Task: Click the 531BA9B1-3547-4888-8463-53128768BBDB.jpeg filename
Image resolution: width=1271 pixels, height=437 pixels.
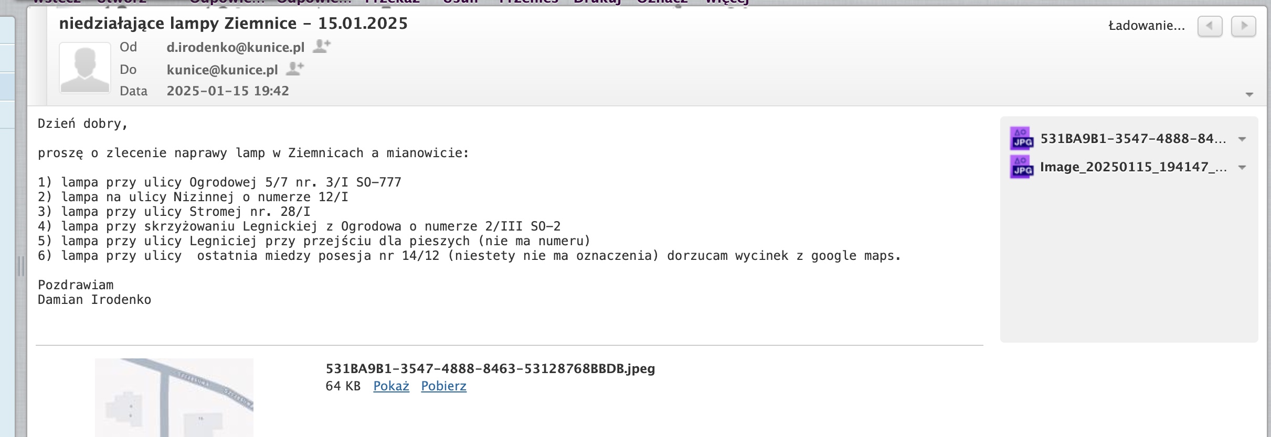Action: [490, 369]
